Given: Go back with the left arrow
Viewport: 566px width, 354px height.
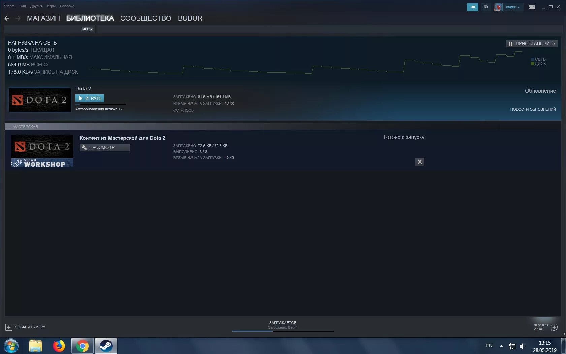Looking at the screenshot, I should click(x=7, y=18).
